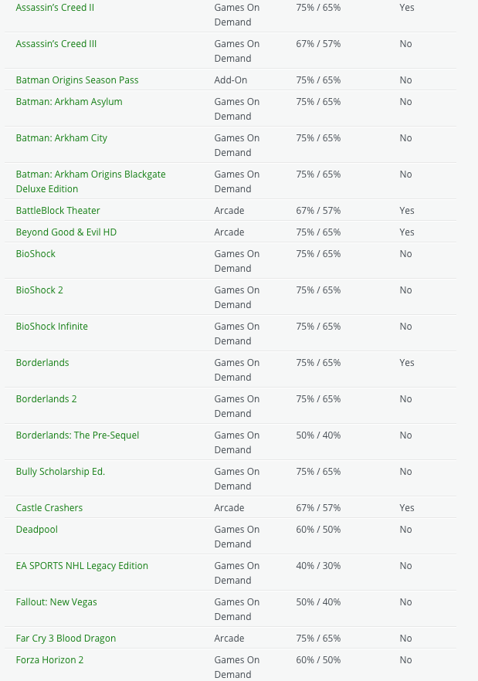
Task: Click Beyond Good & Evil HD link
Action: coord(66,232)
